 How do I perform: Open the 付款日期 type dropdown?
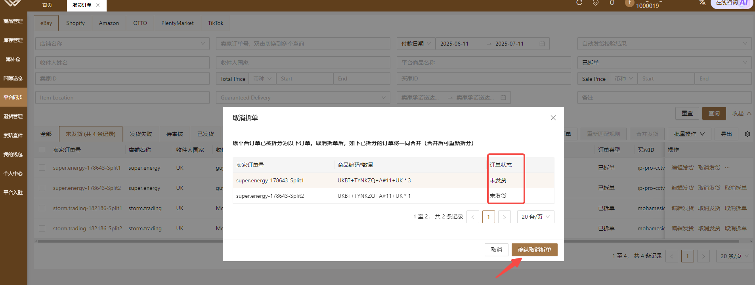[416, 44]
